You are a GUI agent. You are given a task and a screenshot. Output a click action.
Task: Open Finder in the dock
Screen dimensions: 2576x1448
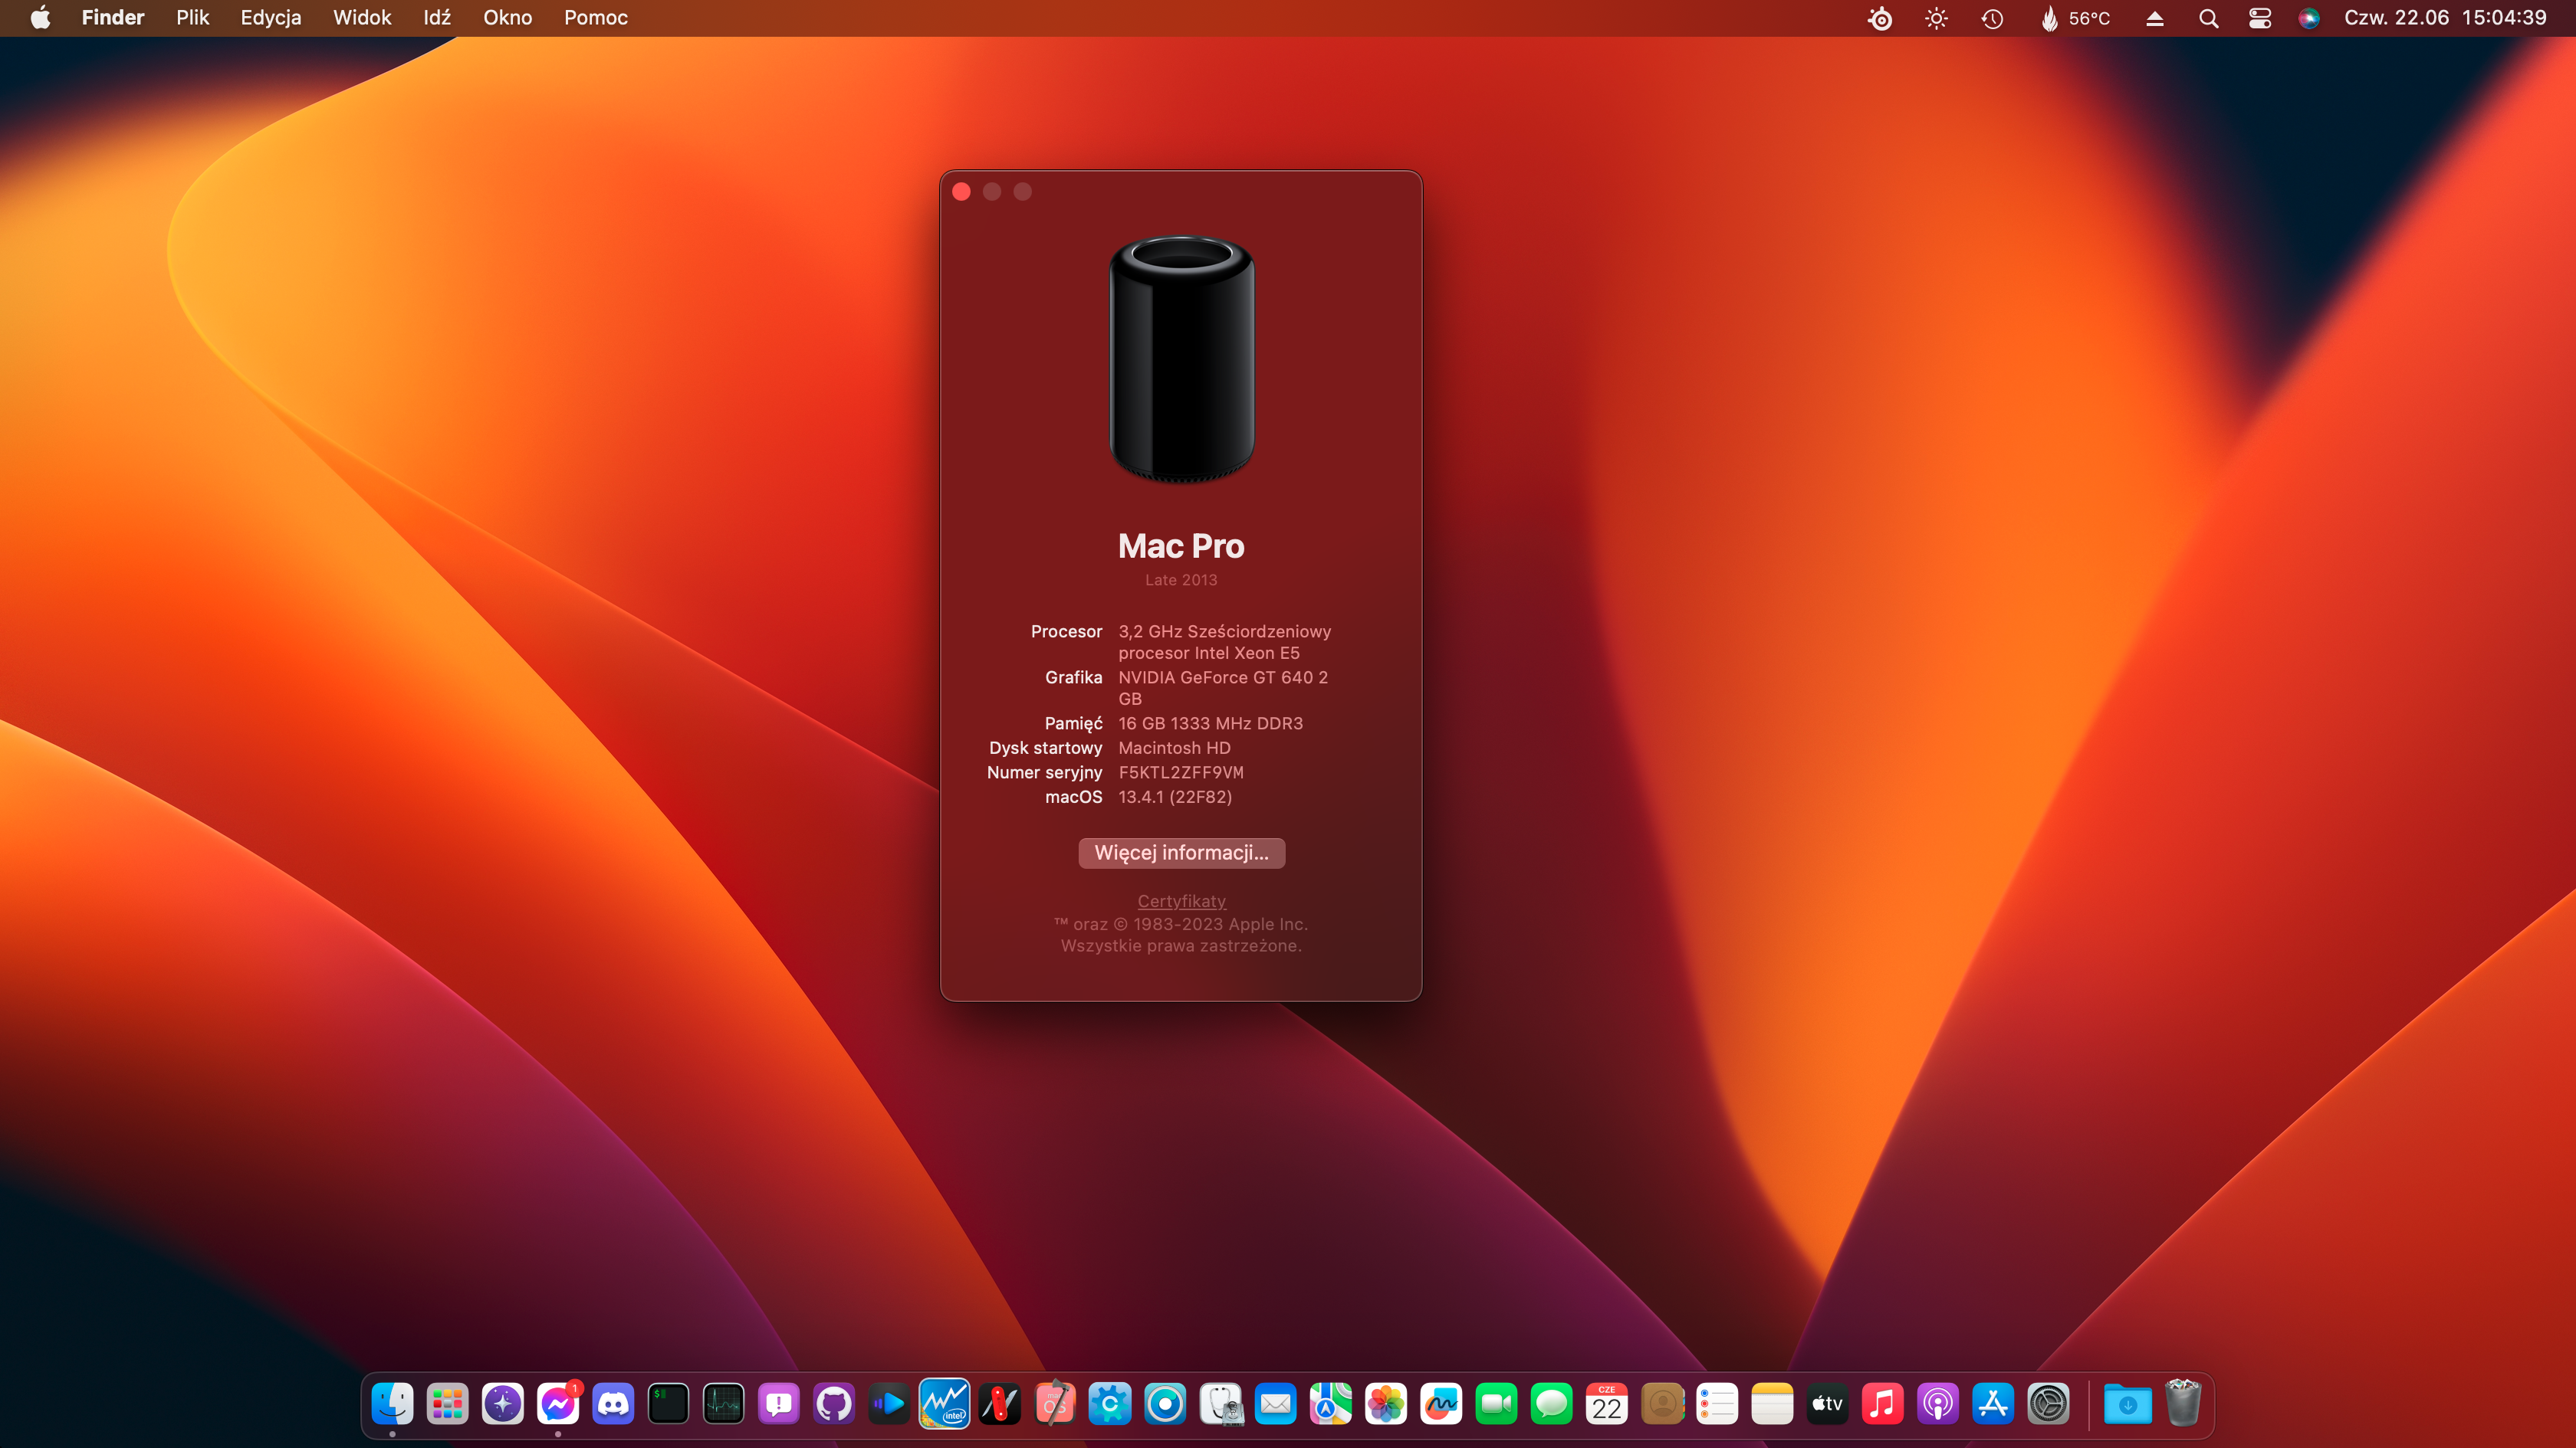click(x=389, y=1404)
